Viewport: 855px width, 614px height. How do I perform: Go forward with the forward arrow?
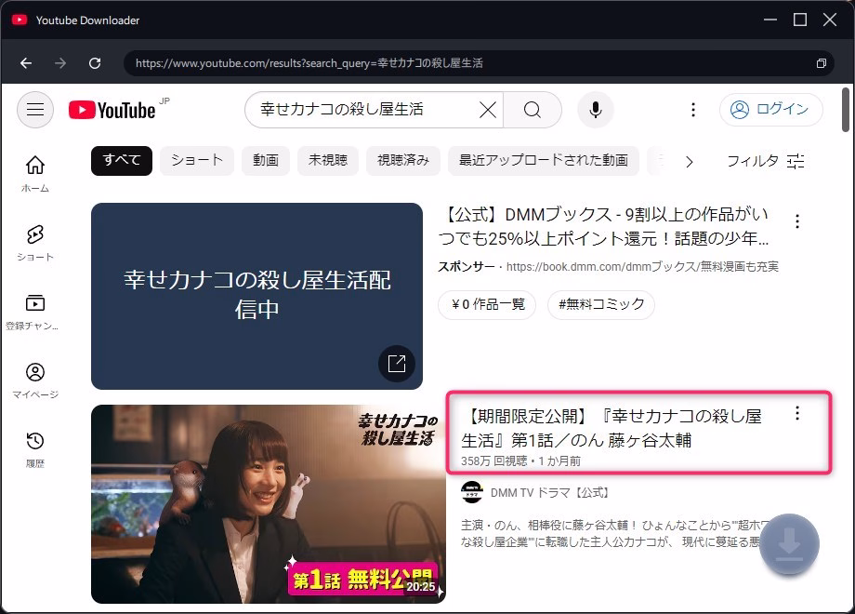pos(60,63)
